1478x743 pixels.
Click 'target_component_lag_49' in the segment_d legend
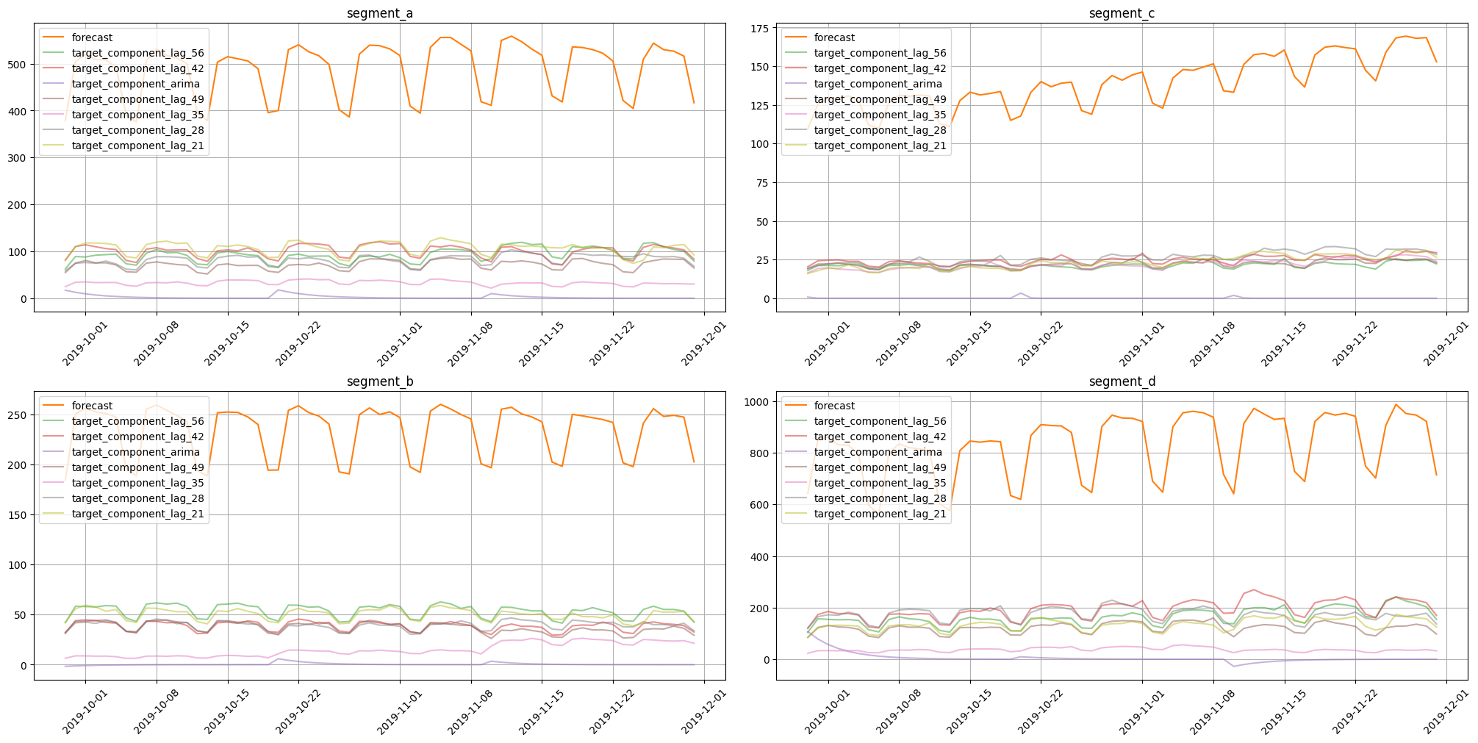point(880,467)
